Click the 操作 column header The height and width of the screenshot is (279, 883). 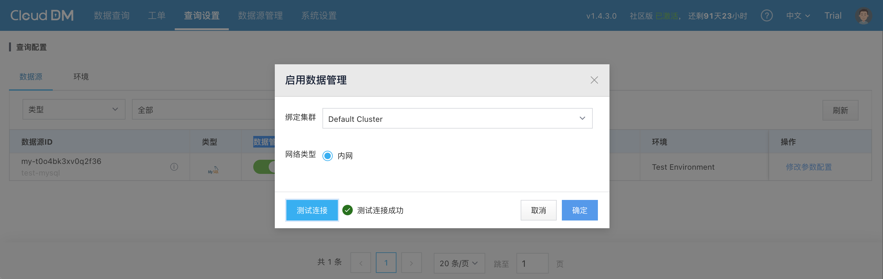[788, 142]
